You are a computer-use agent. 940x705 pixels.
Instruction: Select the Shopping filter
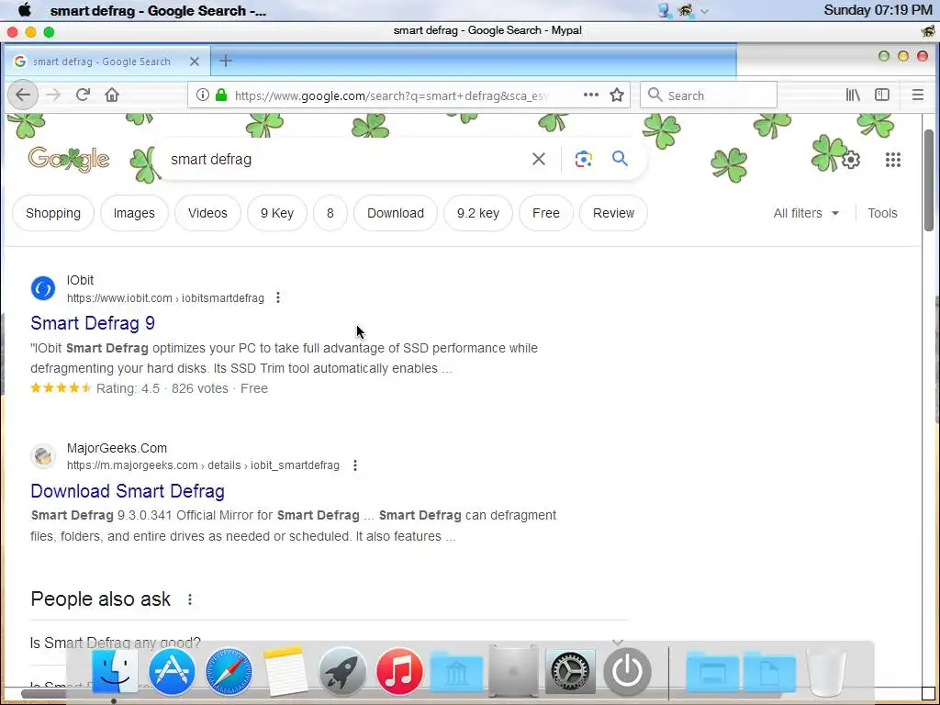click(52, 213)
